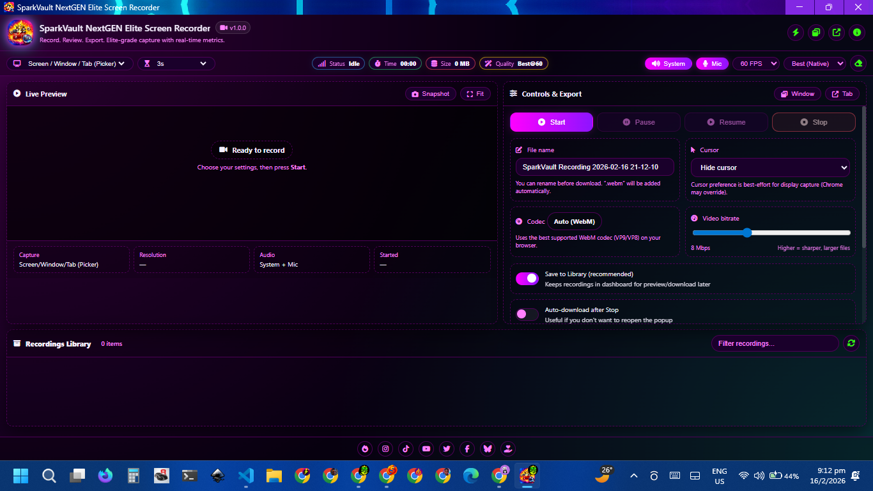
Task: Click the Video bitrate slider handle
Action: (747, 233)
